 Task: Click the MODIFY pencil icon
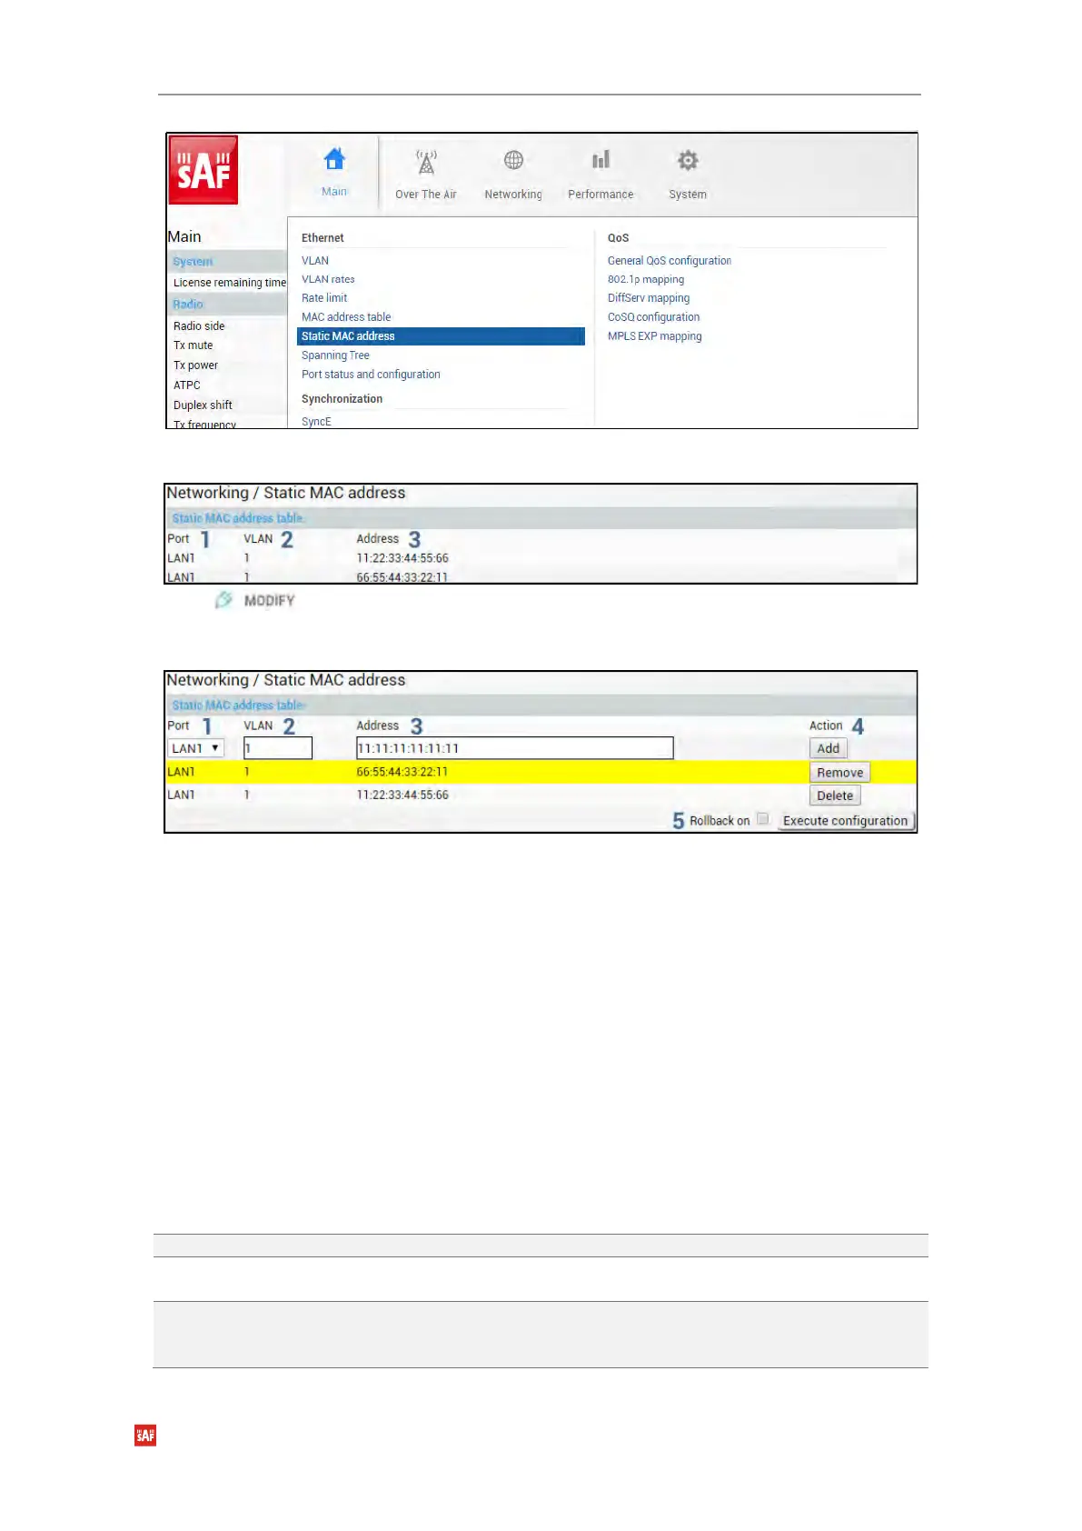[223, 600]
